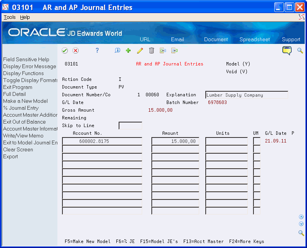
Task: Click the Batch Number value 6978603
Action: click(217, 102)
